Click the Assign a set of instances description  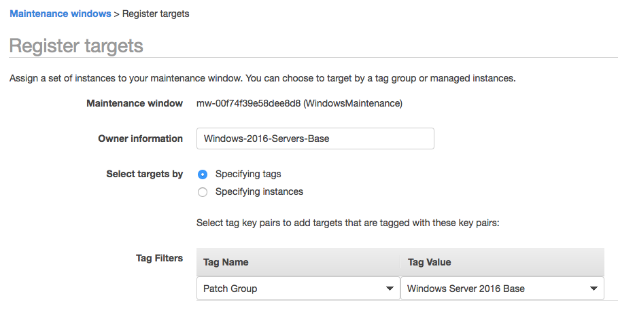pyautogui.click(x=262, y=78)
